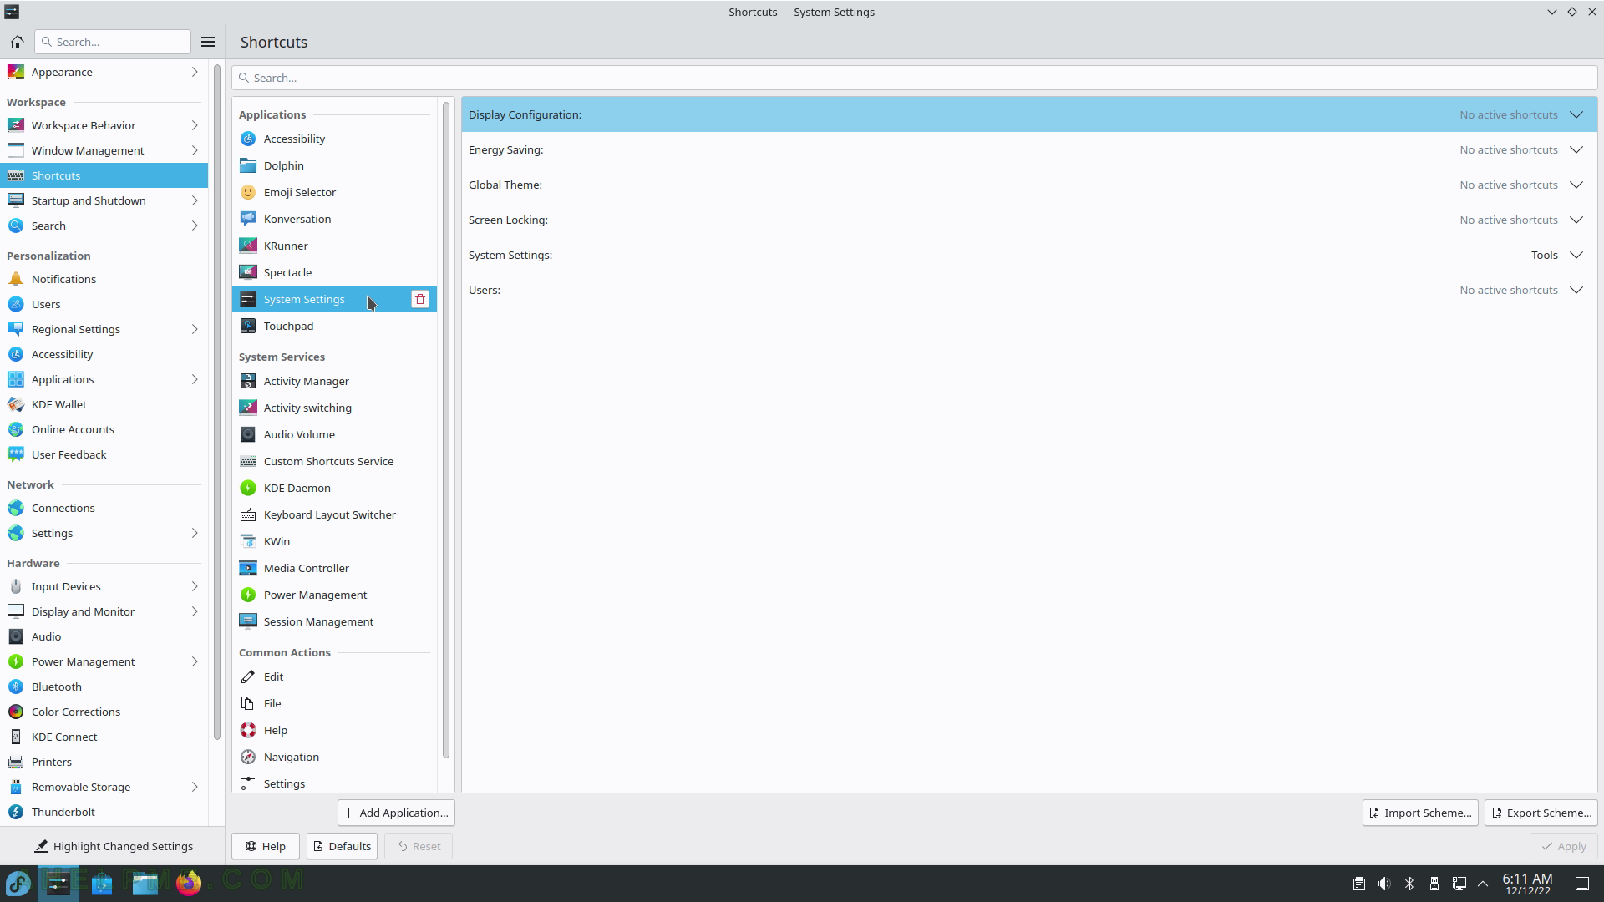The width and height of the screenshot is (1604, 902).
Task: Click the Help button at the bottom
Action: tap(266, 846)
